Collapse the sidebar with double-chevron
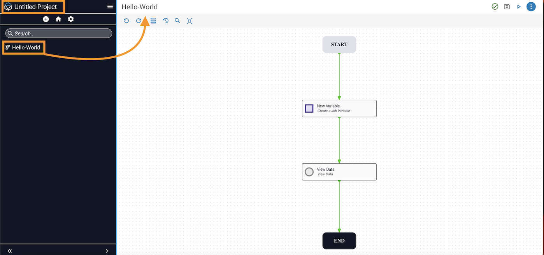Screen dimensions: 544x255 tap(10, 251)
